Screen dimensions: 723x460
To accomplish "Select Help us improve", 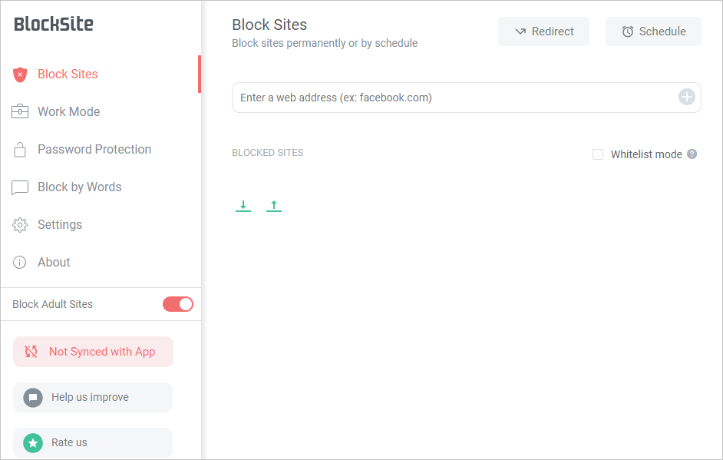I will click(x=92, y=397).
